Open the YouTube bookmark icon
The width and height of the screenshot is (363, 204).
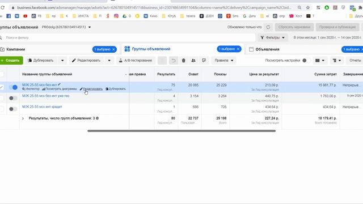click(25, 16)
